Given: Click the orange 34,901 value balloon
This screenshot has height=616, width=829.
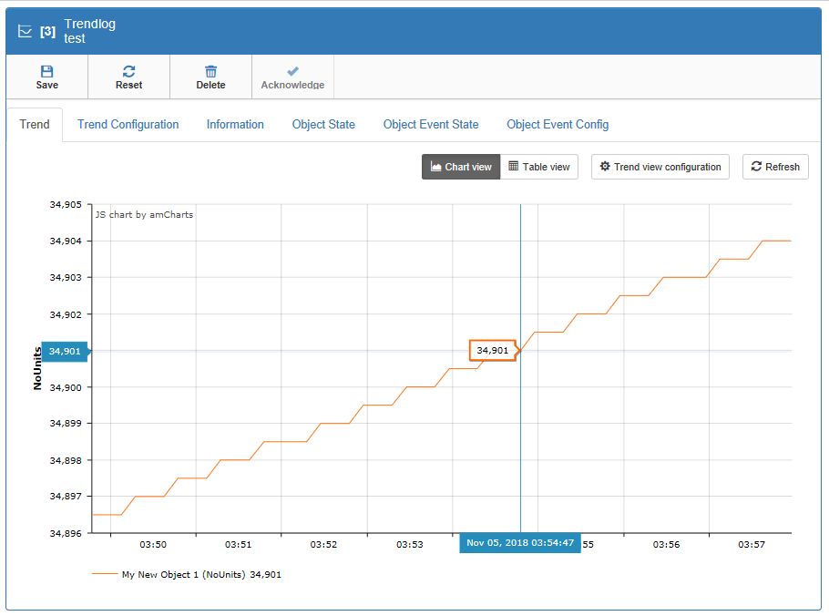Looking at the screenshot, I should click(493, 350).
